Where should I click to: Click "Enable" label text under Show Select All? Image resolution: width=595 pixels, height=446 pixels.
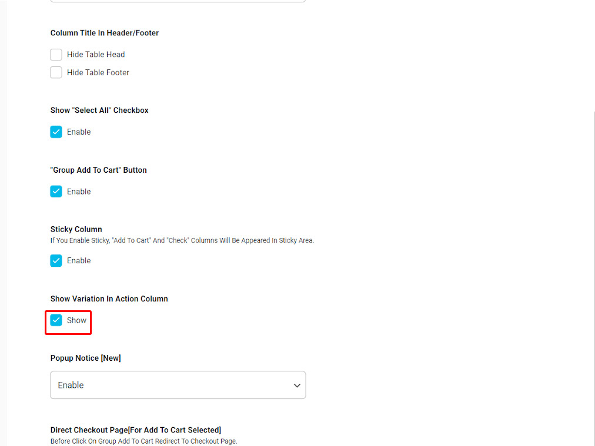(79, 132)
